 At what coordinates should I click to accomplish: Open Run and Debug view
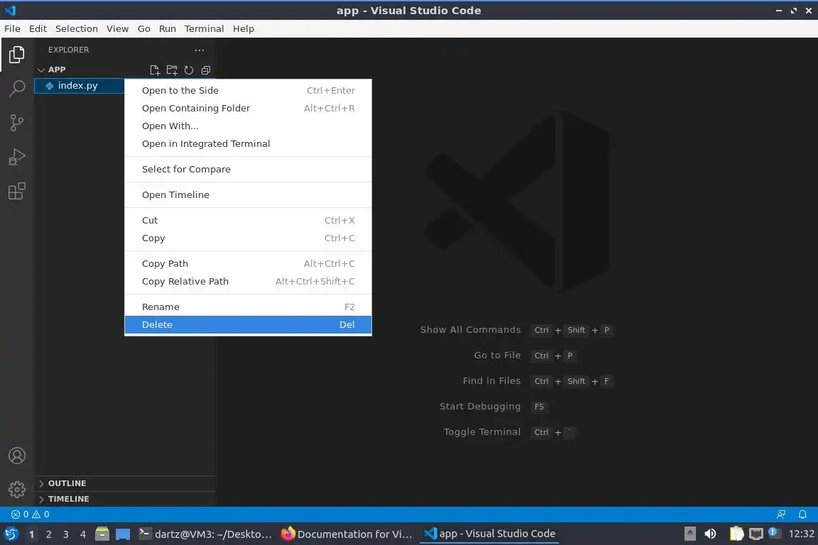[17, 157]
